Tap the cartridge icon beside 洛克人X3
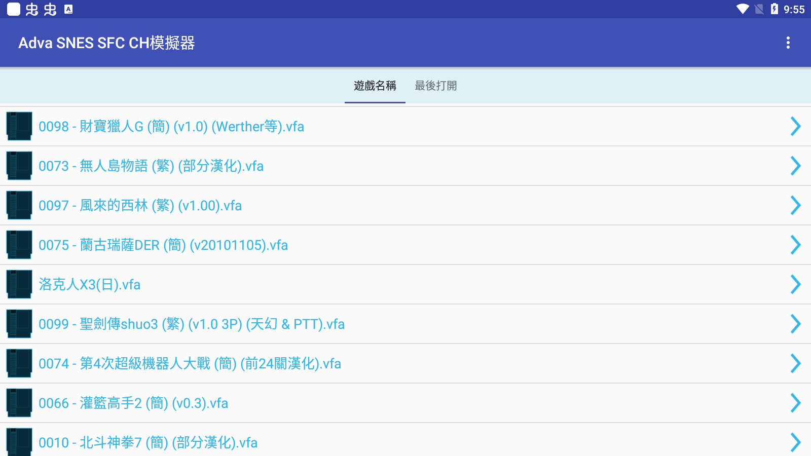 pos(19,284)
